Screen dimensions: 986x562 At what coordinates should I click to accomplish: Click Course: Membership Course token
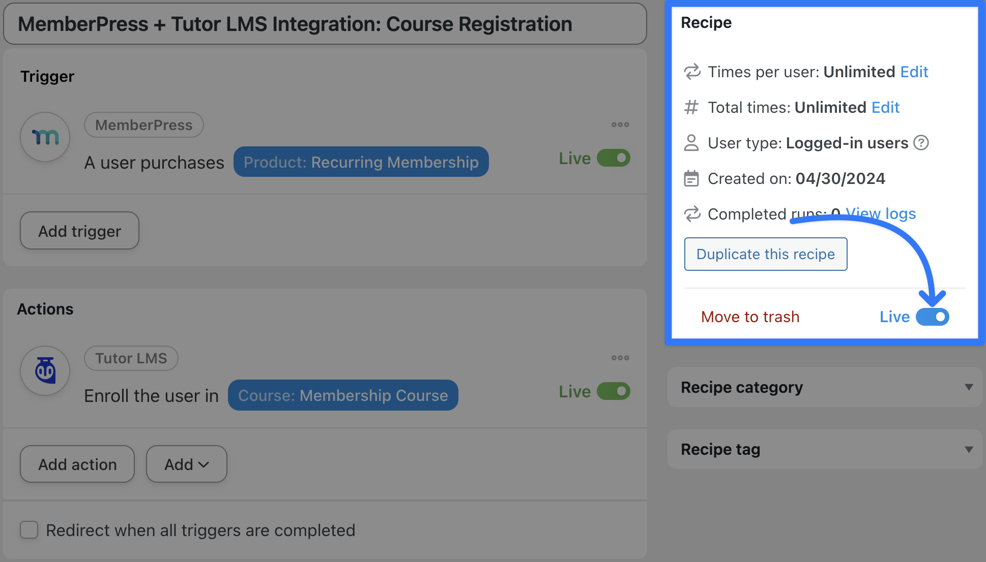pyautogui.click(x=343, y=395)
